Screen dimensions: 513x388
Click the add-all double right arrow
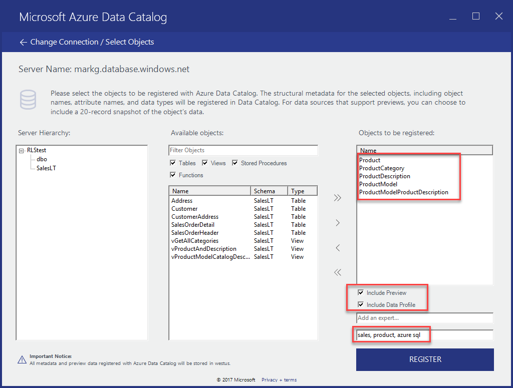pyautogui.click(x=338, y=198)
